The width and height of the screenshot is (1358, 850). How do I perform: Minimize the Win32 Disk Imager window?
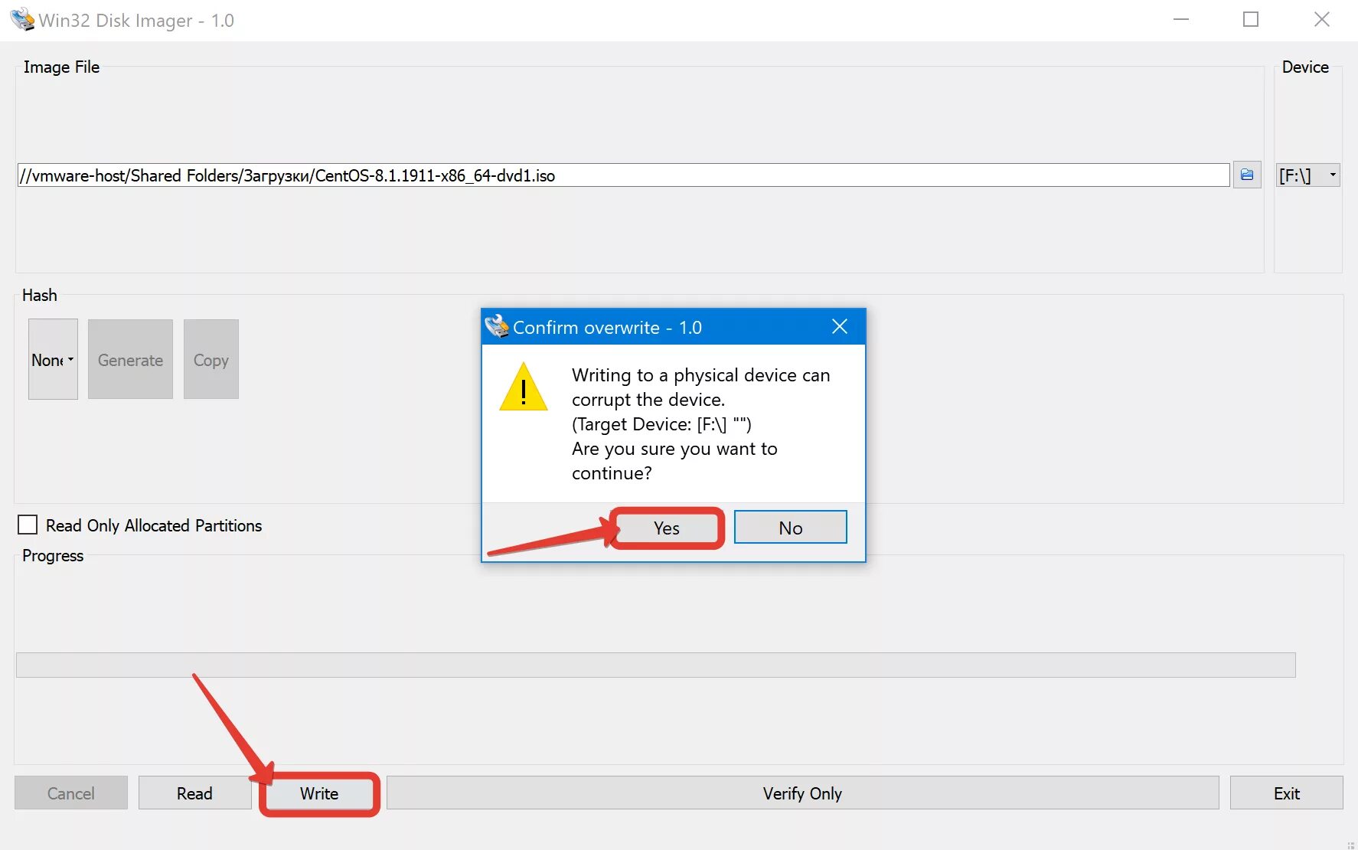click(1181, 19)
